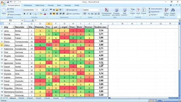
Task: Apply yellow fill color to cell
Action: (x=40, y=14)
